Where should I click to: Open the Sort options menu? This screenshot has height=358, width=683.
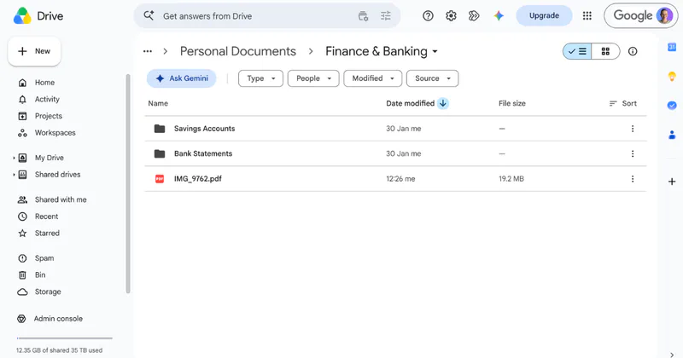[x=623, y=103]
